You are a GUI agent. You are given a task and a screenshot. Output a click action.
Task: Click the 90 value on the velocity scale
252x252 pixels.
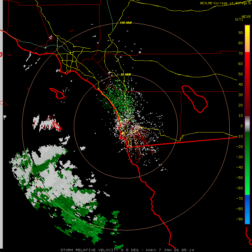click(x=241, y=33)
